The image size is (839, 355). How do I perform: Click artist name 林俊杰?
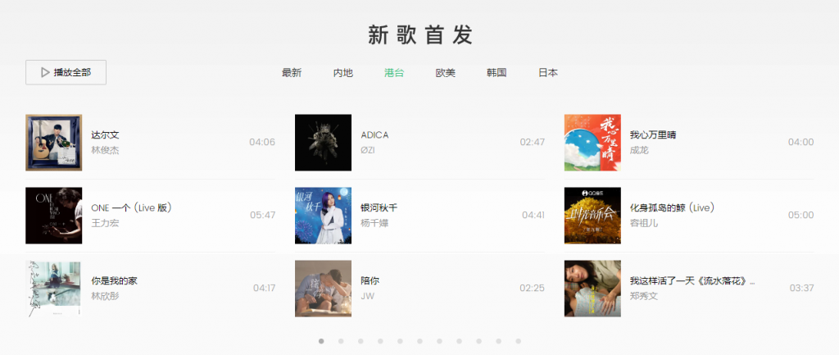click(x=105, y=150)
